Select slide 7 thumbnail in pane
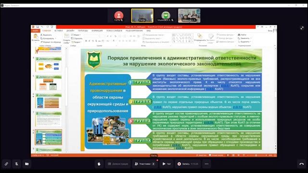308x173 pixels. coord(48,119)
